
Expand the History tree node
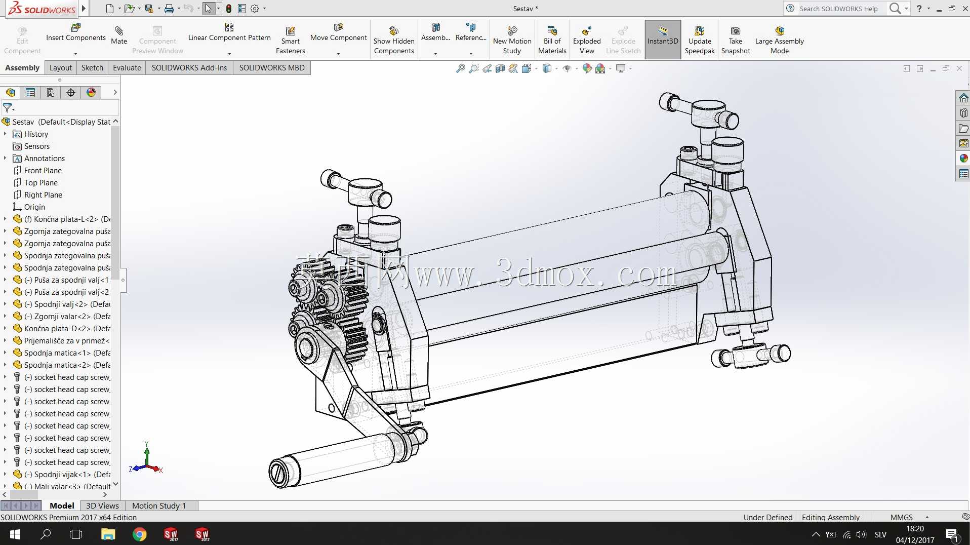[5, 134]
